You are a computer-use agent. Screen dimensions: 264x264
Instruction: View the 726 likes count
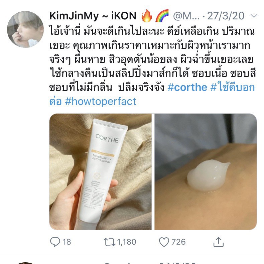coord(178,242)
